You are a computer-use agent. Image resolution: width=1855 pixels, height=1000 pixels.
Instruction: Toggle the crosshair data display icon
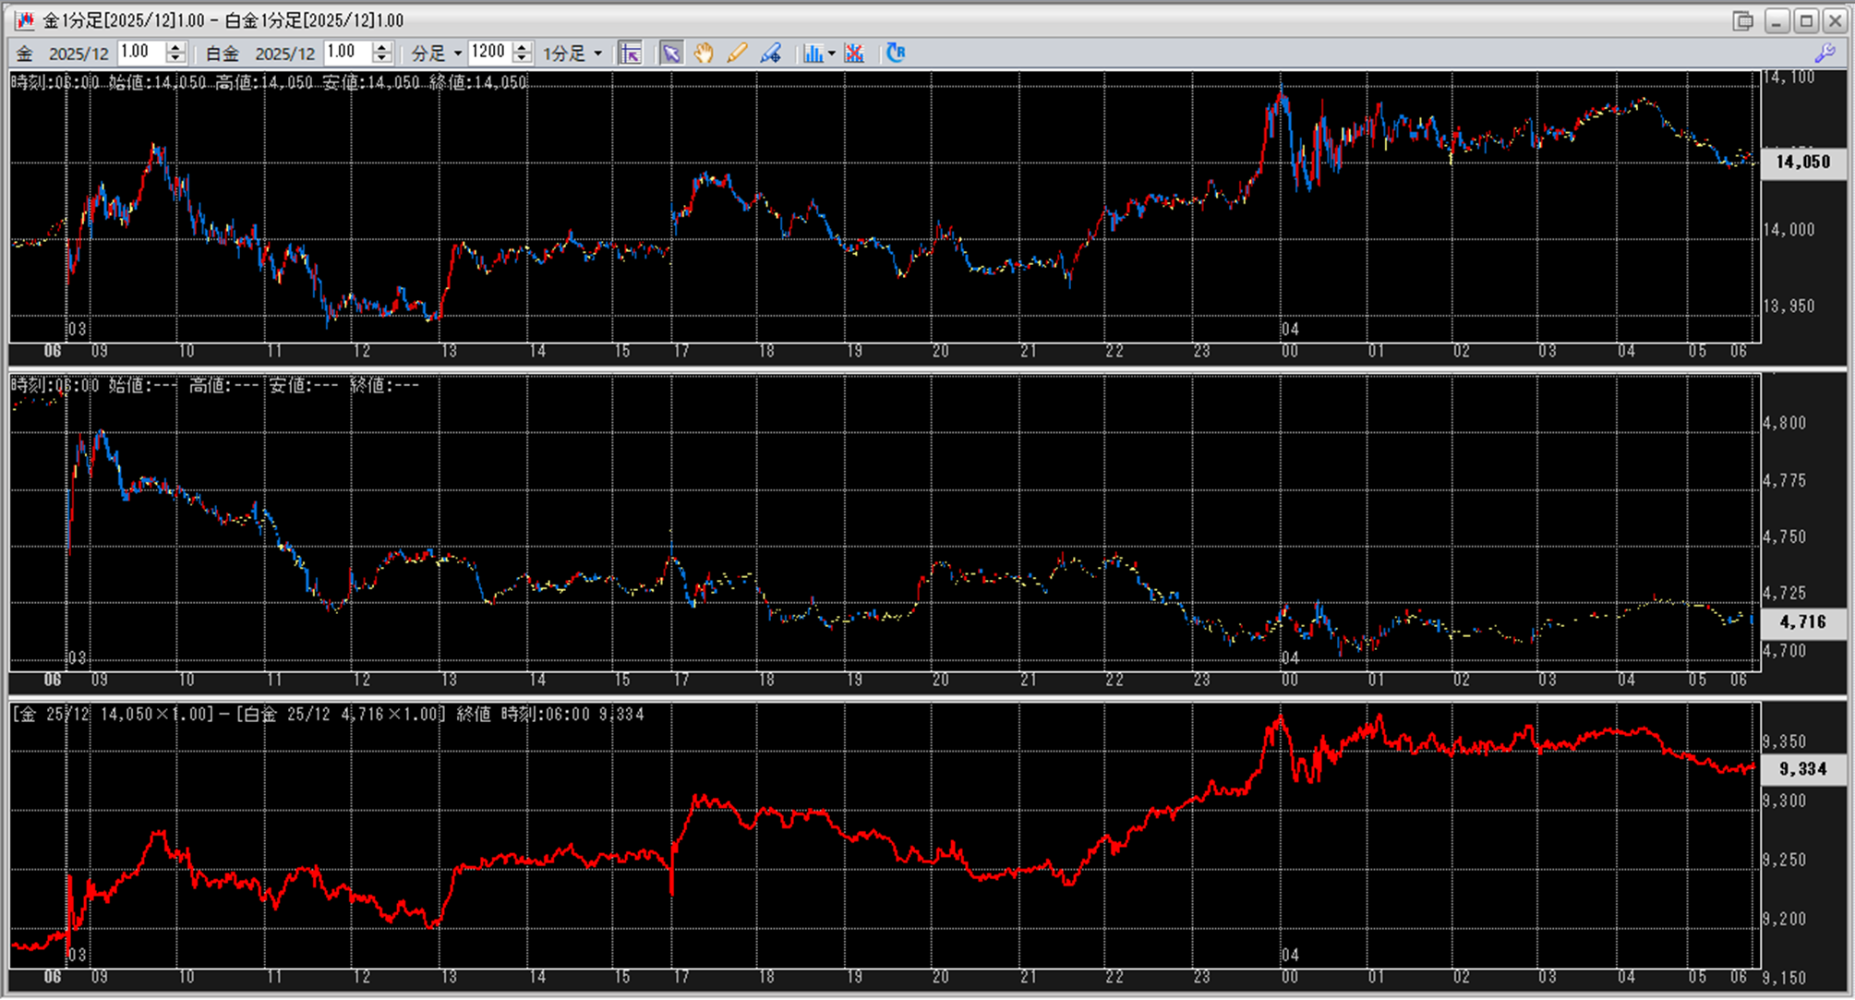631,54
